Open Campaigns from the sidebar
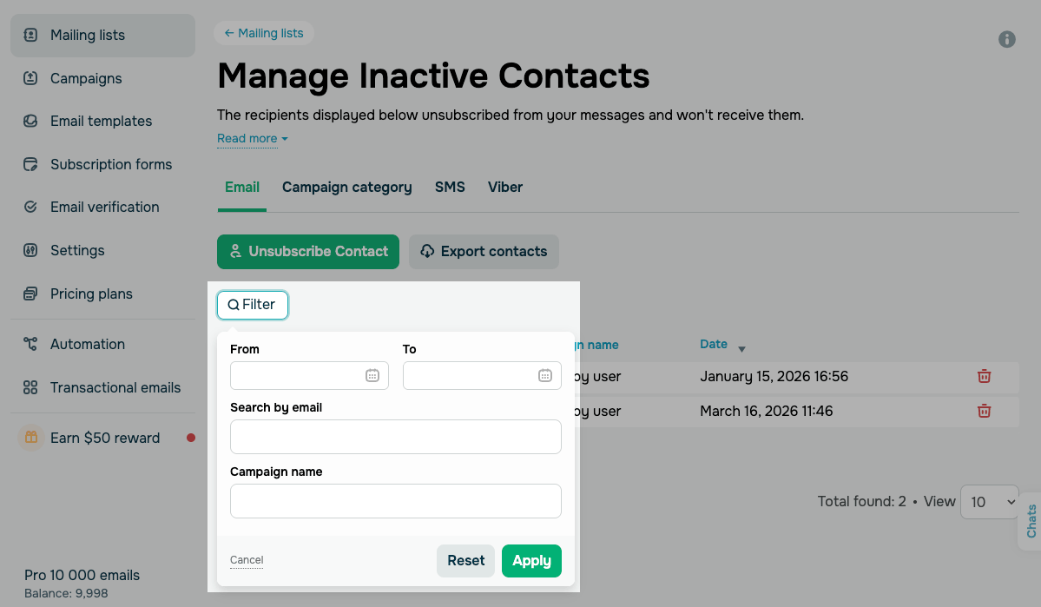 pos(86,78)
